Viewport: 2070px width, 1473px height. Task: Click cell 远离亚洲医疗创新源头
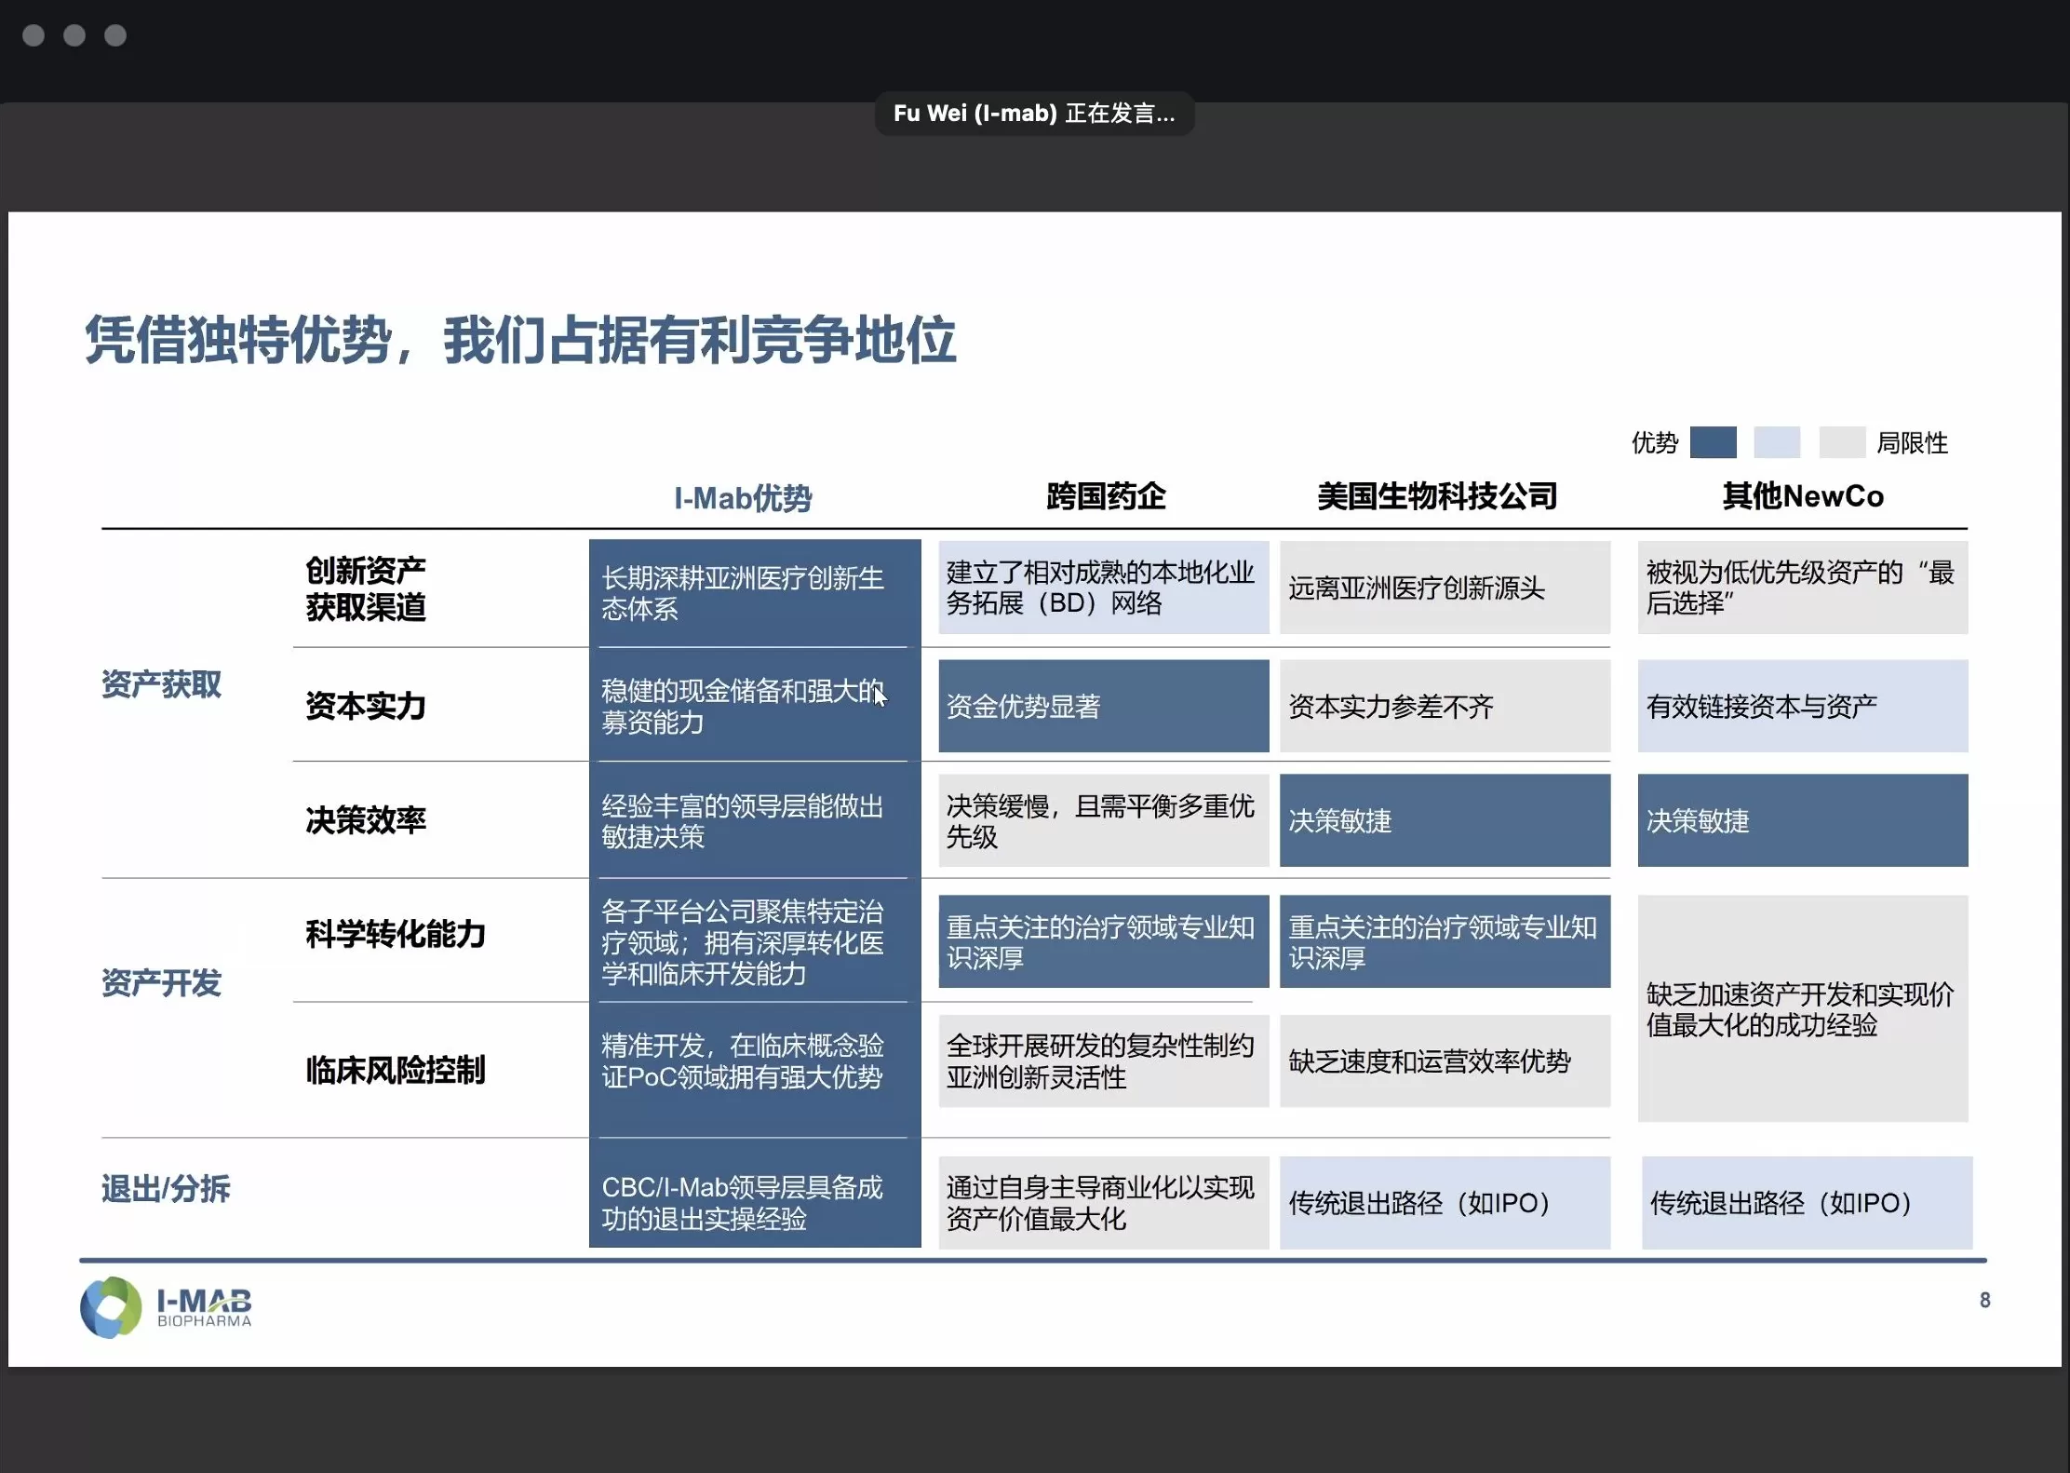[1445, 588]
